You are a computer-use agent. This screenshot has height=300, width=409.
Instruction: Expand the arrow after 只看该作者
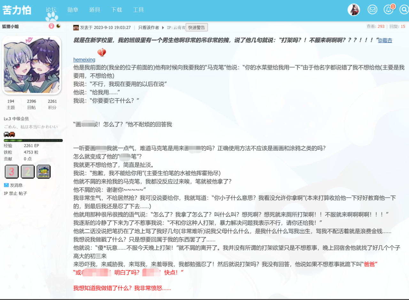(163, 27)
